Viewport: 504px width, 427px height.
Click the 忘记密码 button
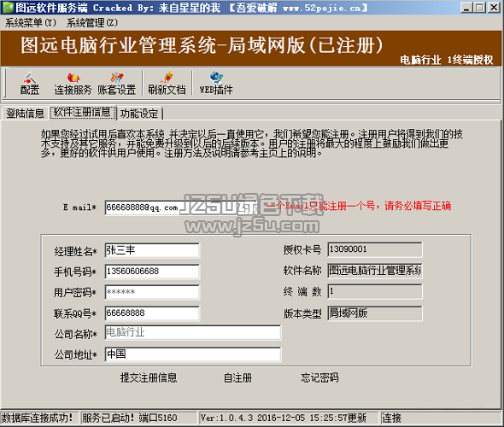pos(319,377)
